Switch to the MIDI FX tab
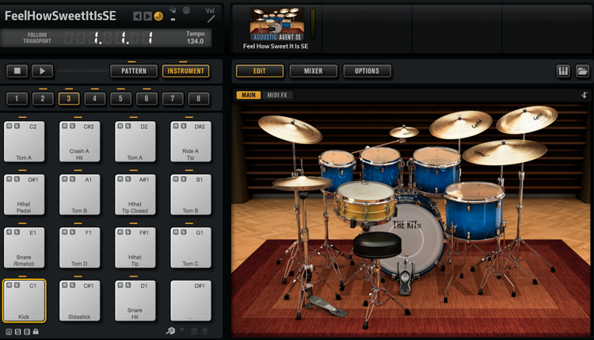The height and width of the screenshot is (340, 594). (x=277, y=95)
